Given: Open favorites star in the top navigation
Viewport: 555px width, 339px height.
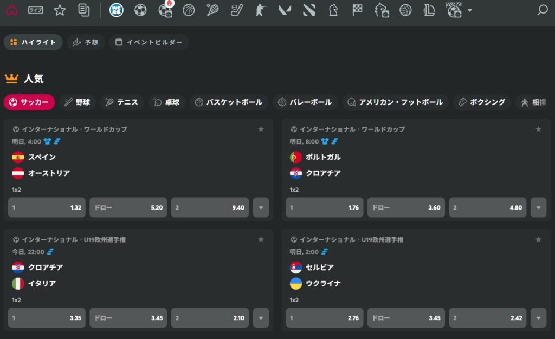Looking at the screenshot, I should point(60,10).
